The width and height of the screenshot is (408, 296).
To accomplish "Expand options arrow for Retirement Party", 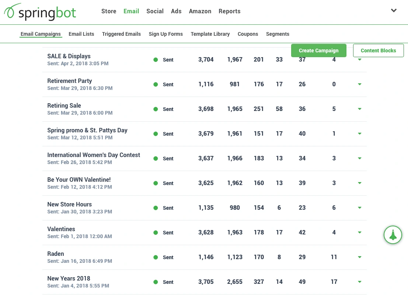I will click(x=359, y=84).
